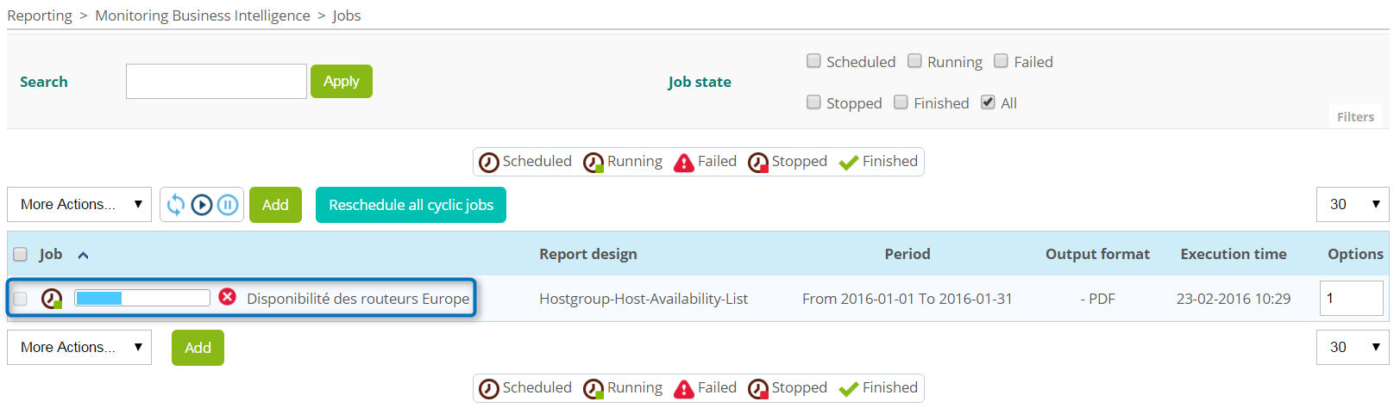Uncheck the All job state checkbox
The width and height of the screenshot is (1394, 408).
[x=988, y=102]
